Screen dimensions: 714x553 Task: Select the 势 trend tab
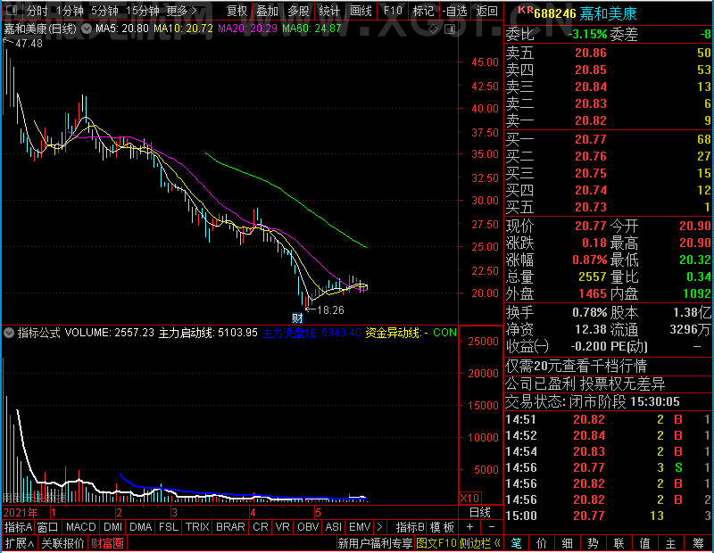coord(593,543)
